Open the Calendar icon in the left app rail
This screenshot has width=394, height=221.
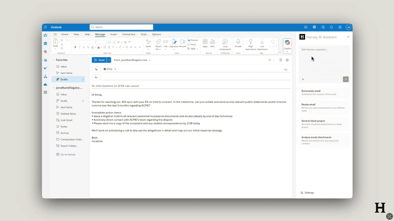(45, 43)
